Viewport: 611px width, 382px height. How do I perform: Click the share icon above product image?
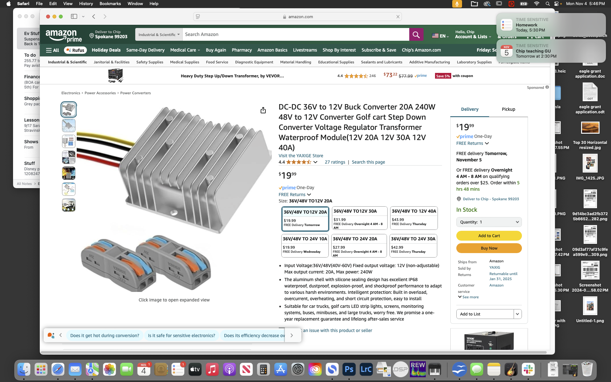click(263, 110)
